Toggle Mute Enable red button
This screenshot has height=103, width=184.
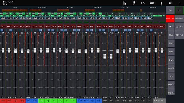point(170,19)
